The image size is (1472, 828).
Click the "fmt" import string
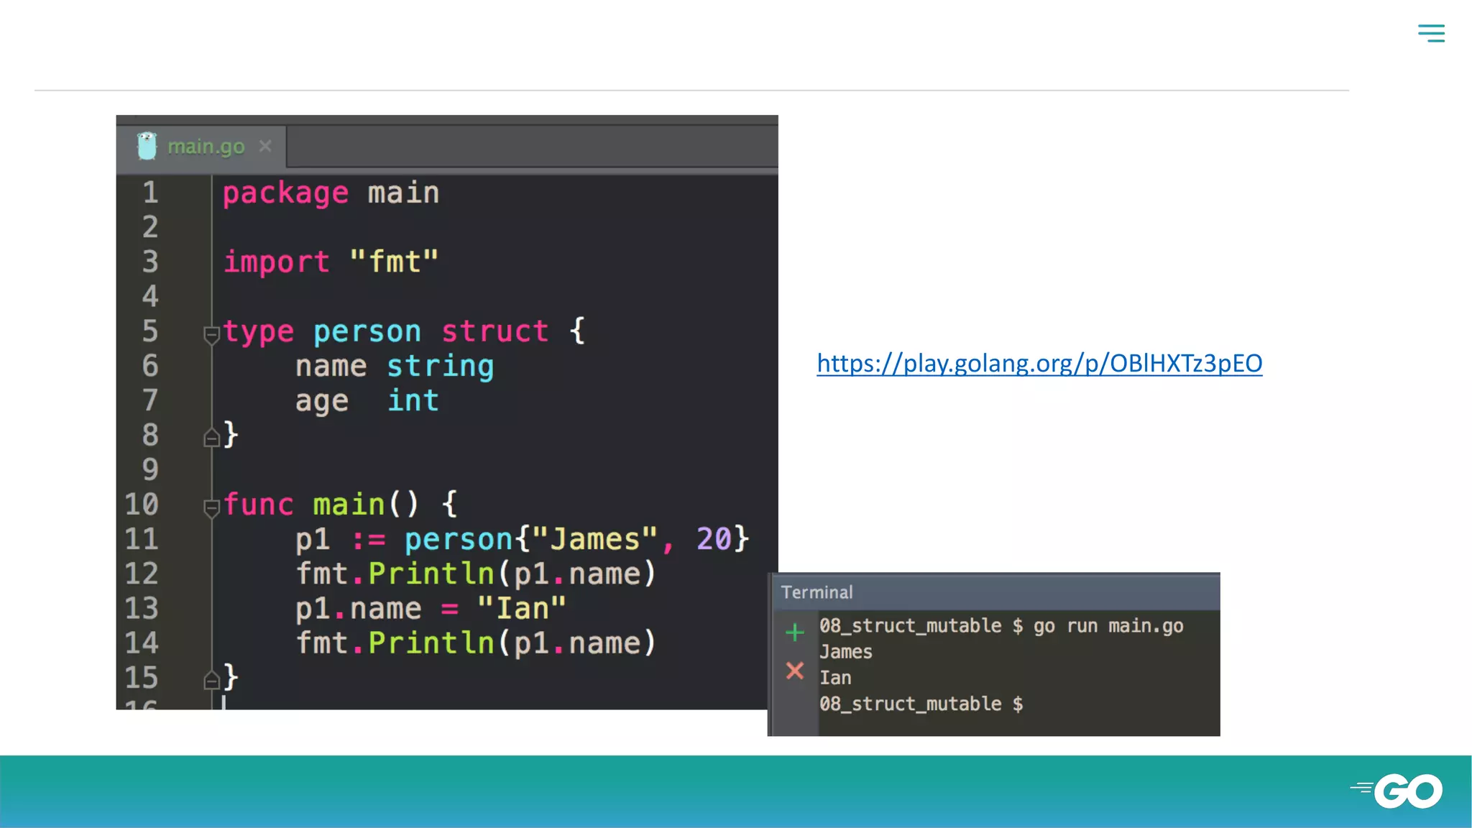(394, 262)
